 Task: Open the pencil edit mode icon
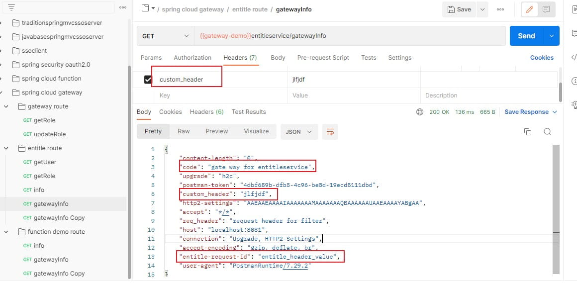[529, 9]
